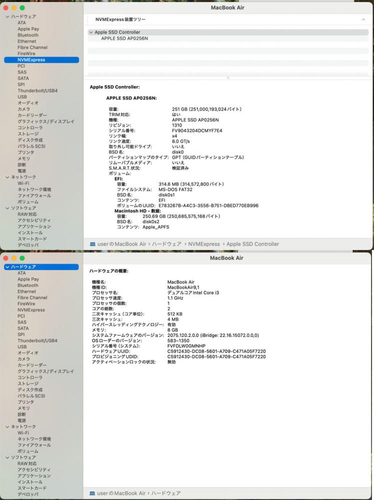Viewport: 374px width, 500px height.
Task: Click link speed value 8.0 GT/s
Action: point(181,141)
